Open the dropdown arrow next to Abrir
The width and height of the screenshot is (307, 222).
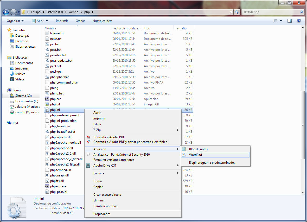click(x=47, y=21)
